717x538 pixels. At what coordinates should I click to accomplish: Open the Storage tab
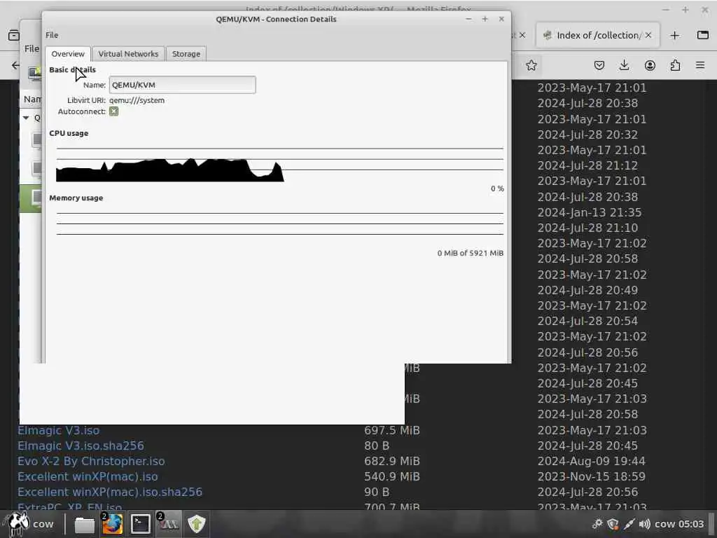186,54
